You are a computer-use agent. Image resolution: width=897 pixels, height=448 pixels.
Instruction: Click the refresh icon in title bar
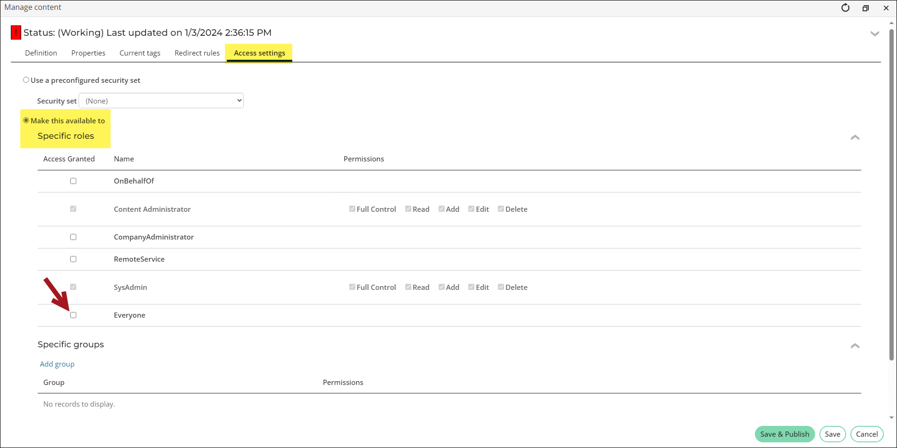[845, 8]
